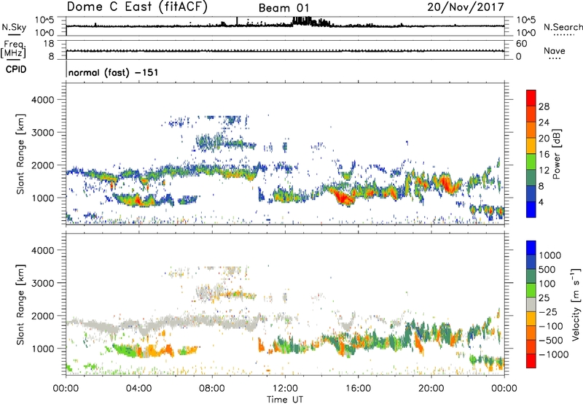Image resolution: width=583 pixels, height=404 pixels.
Task: Click the "08:00" time tick label
Action: pos(212,389)
